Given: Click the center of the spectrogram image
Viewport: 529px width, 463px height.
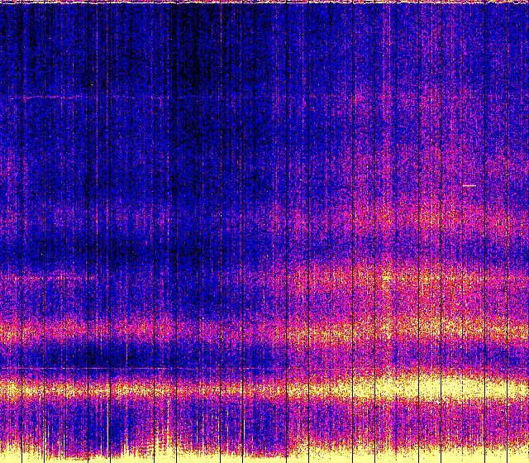Looking at the screenshot, I should point(264,231).
